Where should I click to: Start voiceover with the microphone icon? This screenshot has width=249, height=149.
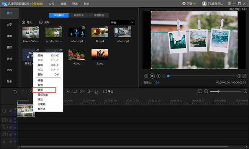pyautogui.click(x=89, y=92)
